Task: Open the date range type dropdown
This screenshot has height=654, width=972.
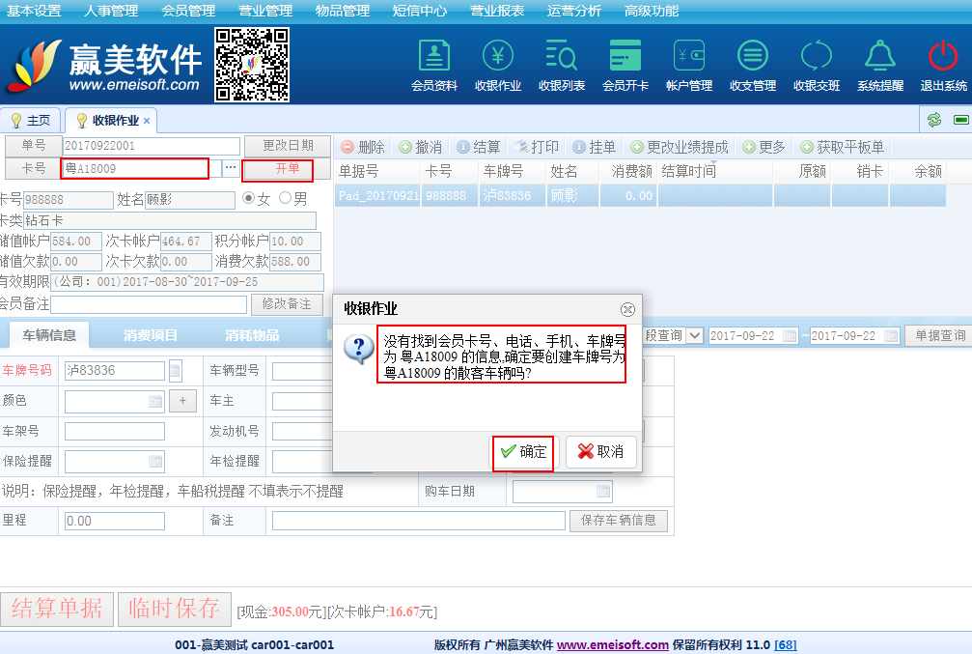Action: click(x=694, y=336)
